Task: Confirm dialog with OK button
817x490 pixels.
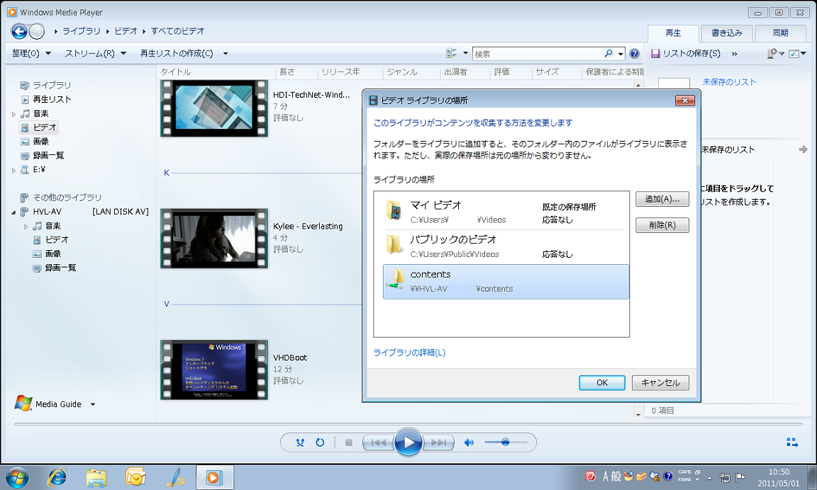Action: pyautogui.click(x=602, y=382)
